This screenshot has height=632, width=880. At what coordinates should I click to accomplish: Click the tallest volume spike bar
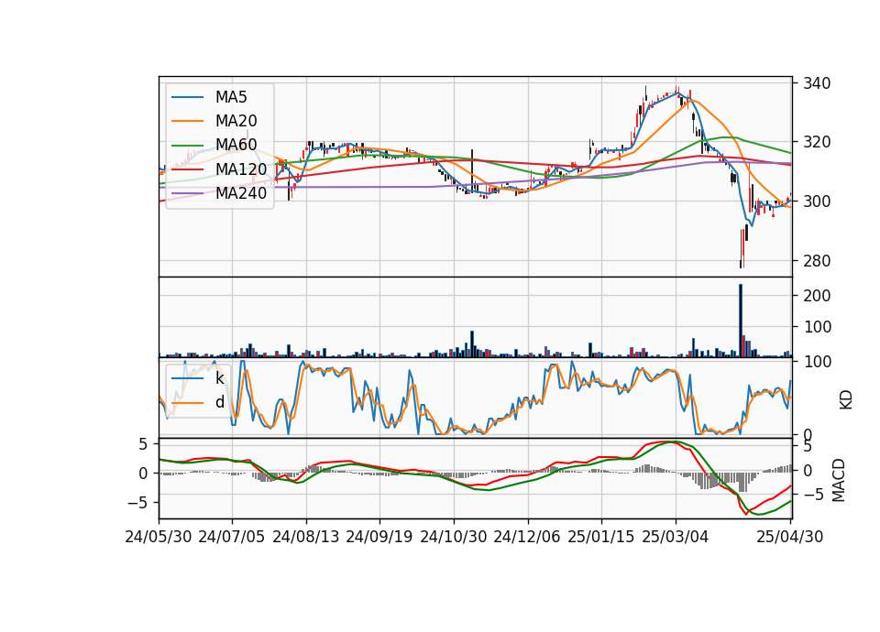pyautogui.click(x=741, y=321)
